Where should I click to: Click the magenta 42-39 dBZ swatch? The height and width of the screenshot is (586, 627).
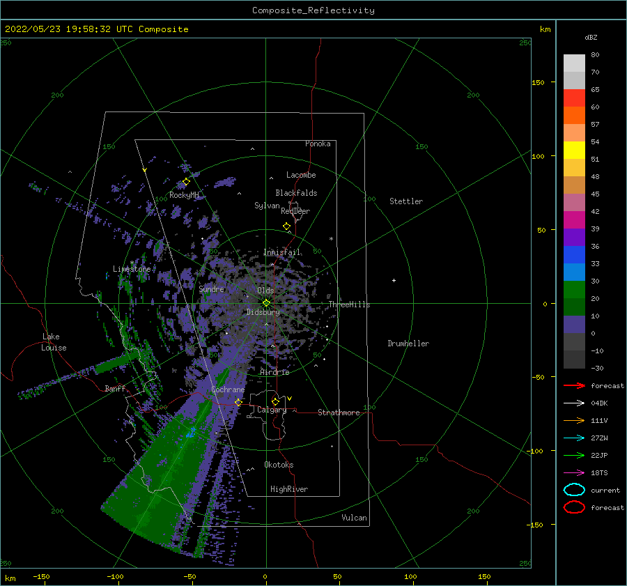tap(574, 220)
